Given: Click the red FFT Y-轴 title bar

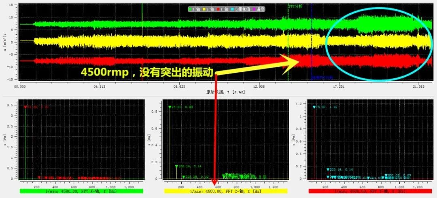Looking at the screenshot, I should click(370, 191).
